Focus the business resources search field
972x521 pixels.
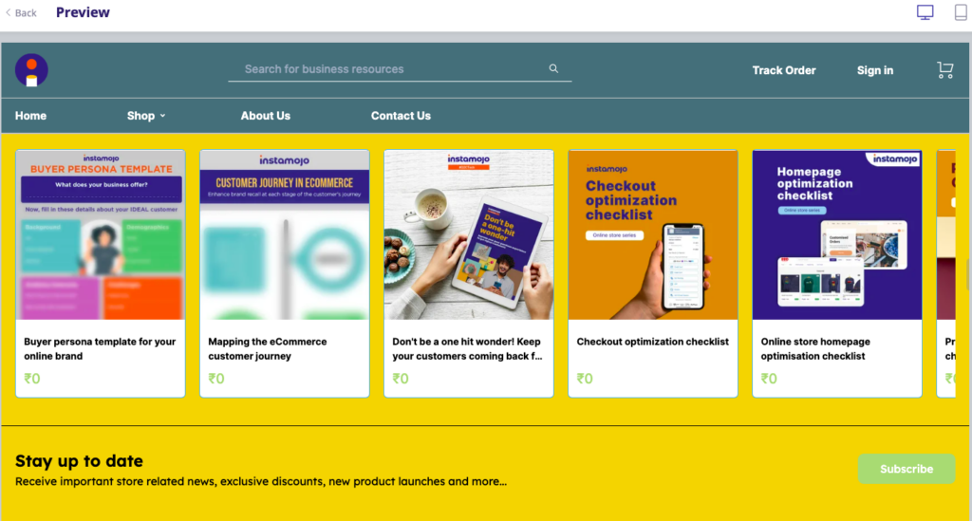coord(389,69)
